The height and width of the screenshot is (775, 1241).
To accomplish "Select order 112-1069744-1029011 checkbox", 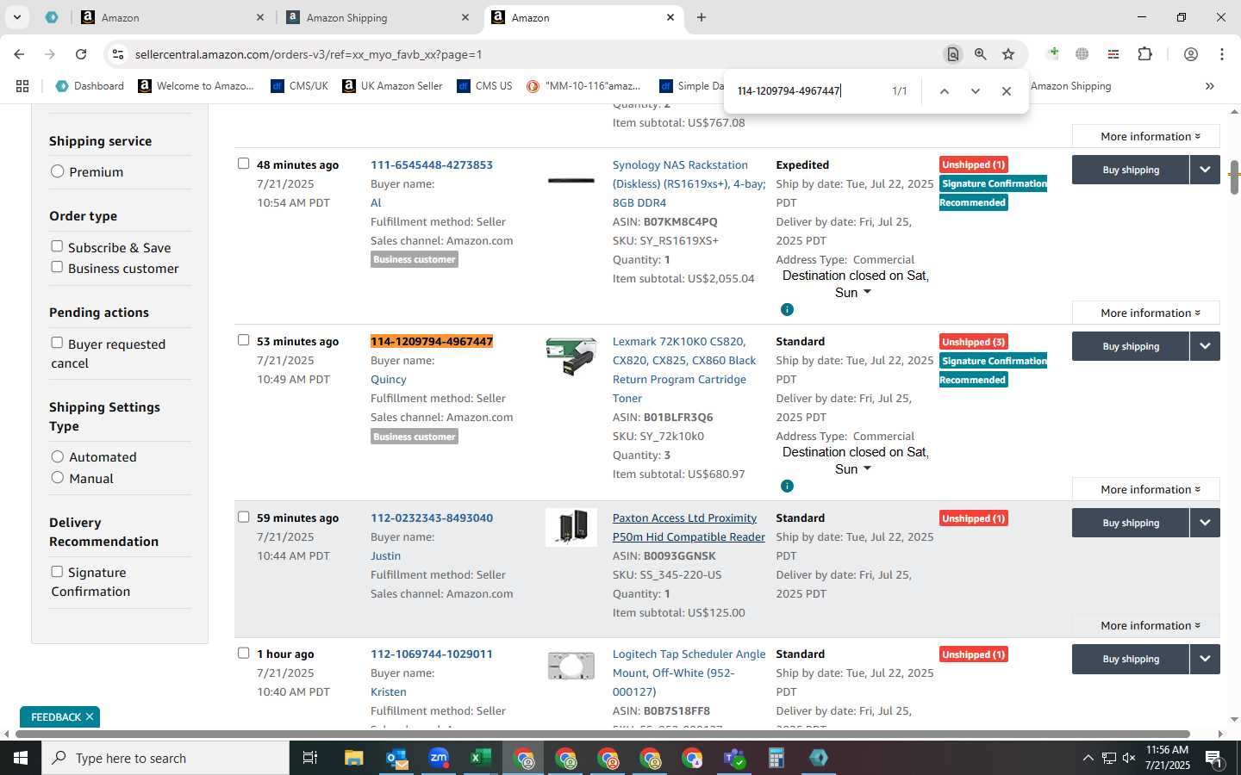I will [x=243, y=653].
